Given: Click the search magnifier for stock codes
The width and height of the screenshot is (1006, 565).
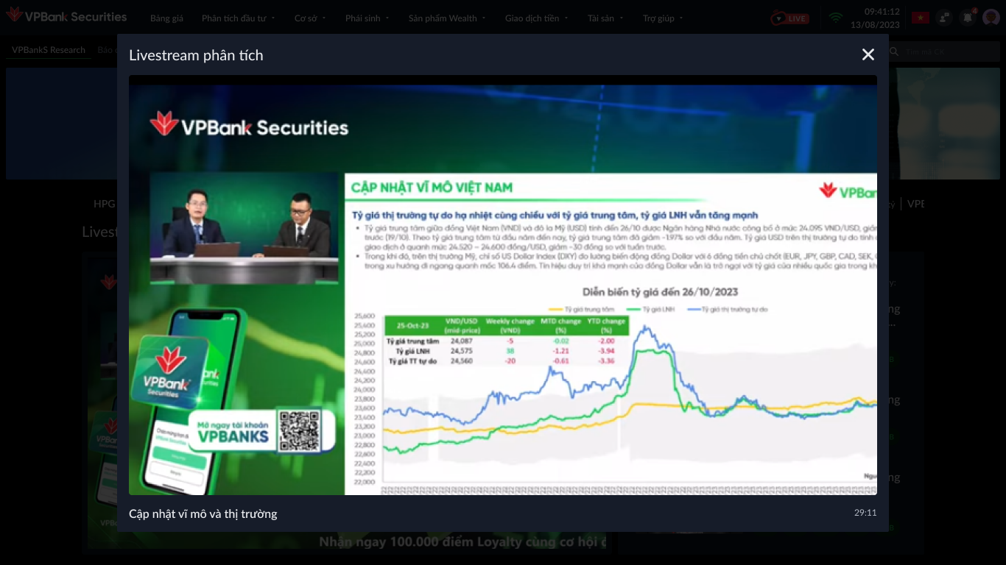Looking at the screenshot, I should pos(893,51).
